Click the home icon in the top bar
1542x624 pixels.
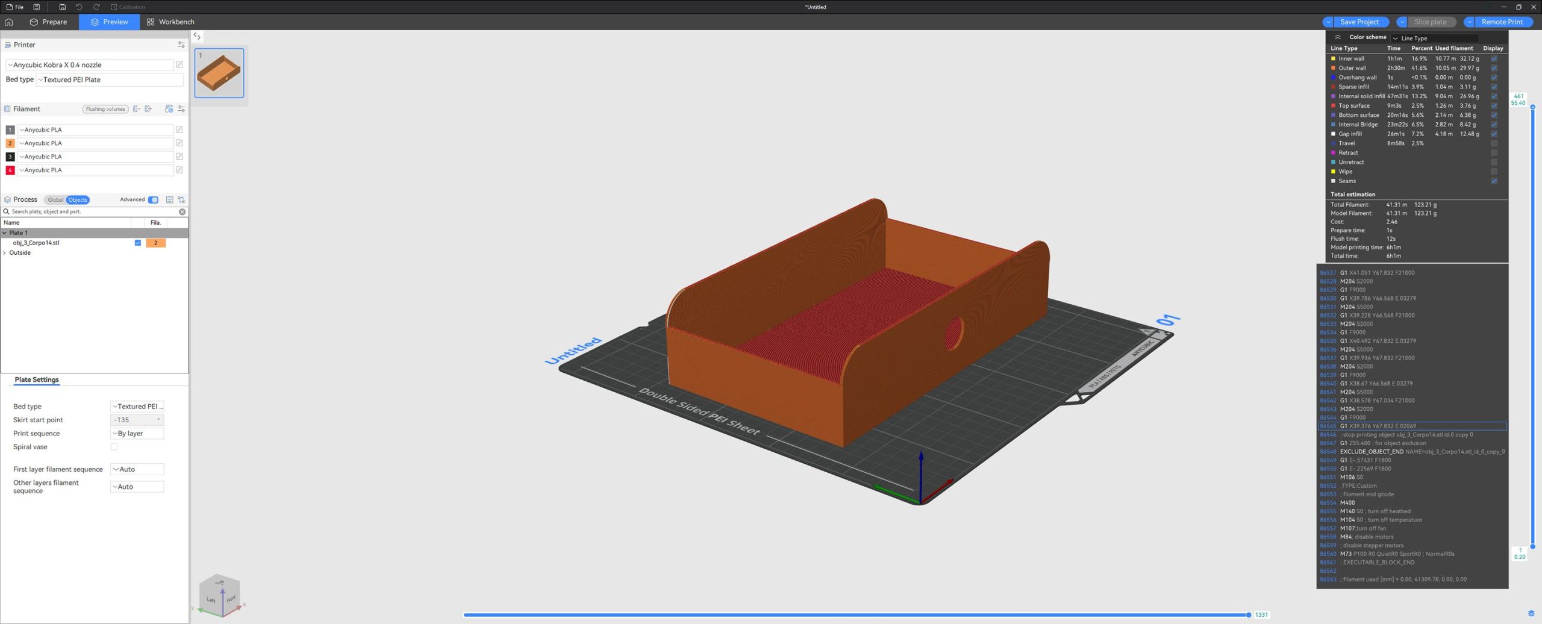[9, 22]
